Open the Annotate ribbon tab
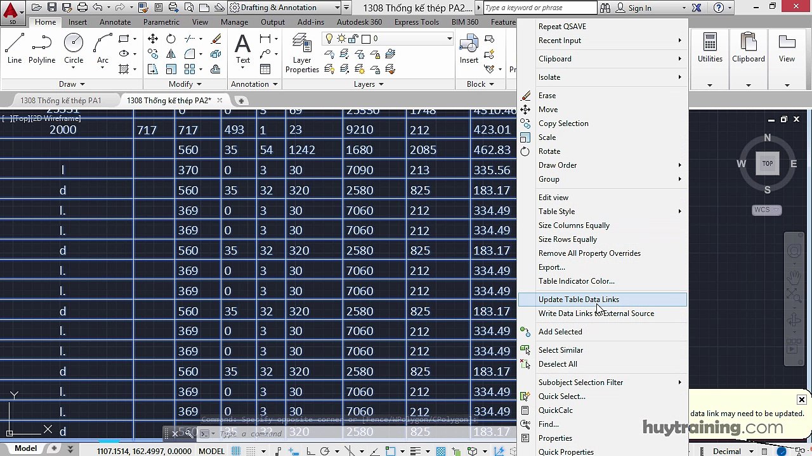 coord(115,22)
